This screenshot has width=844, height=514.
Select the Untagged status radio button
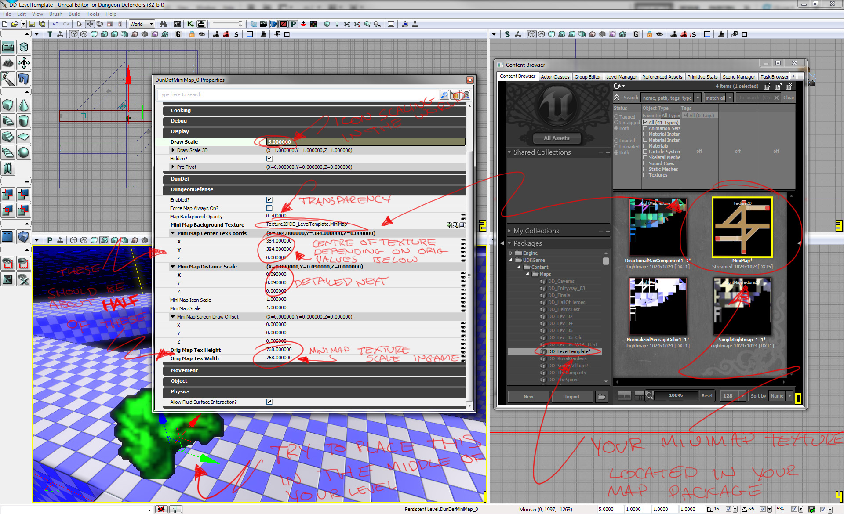tap(617, 123)
